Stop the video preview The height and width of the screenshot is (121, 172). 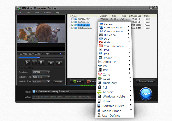(41, 63)
